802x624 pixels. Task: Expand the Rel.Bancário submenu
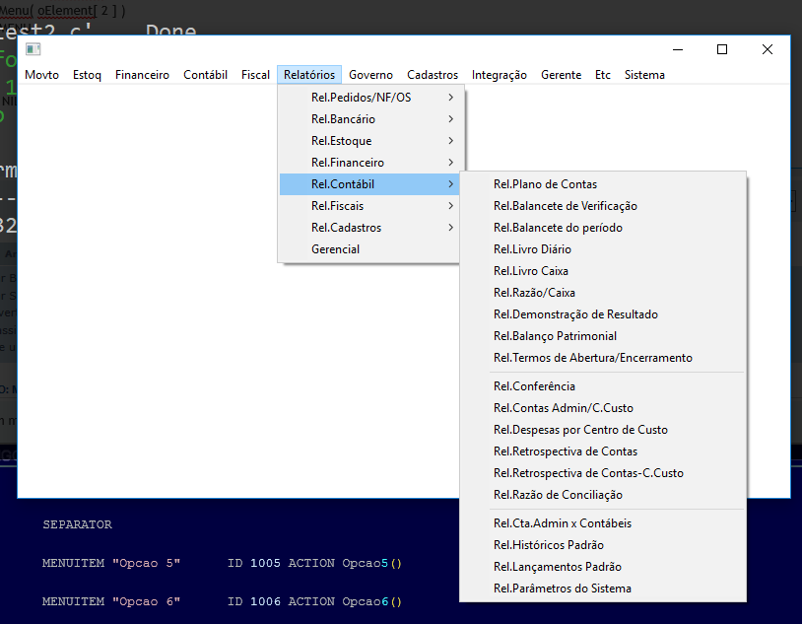coord(343,119)
